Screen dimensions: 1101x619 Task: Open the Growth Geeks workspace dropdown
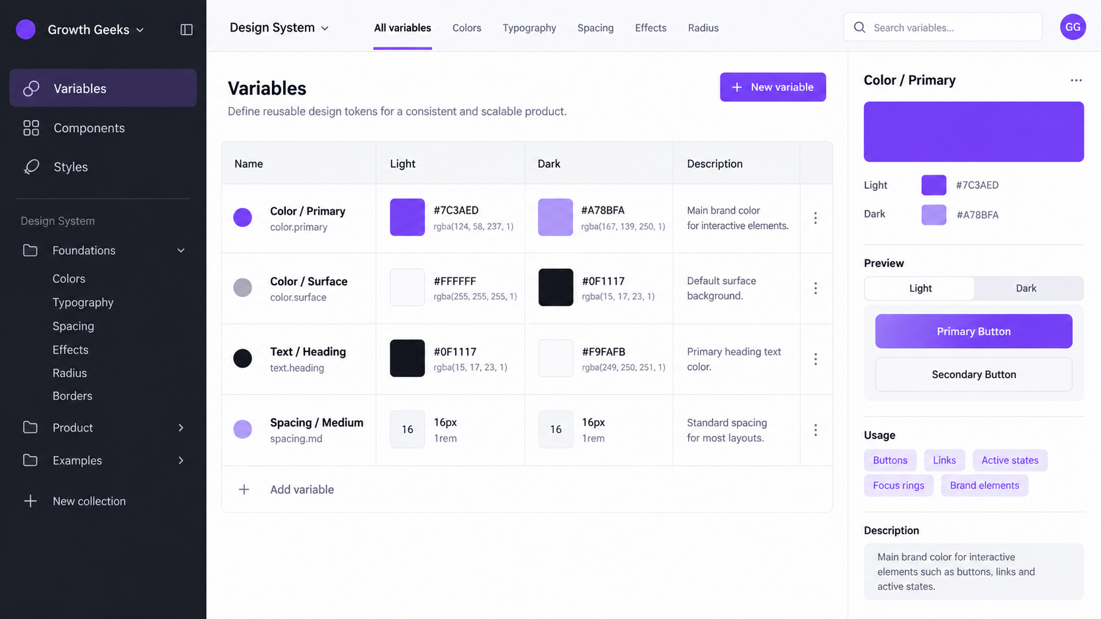[95, 30]
